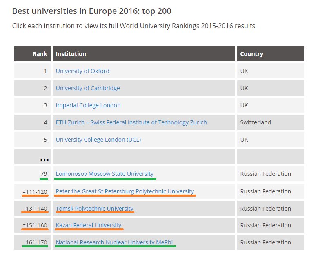The width and height of the screenshot is (318, 271).
Task: Open National Research Nuclear University MEPhI link
Action: [x=114, y=242]
